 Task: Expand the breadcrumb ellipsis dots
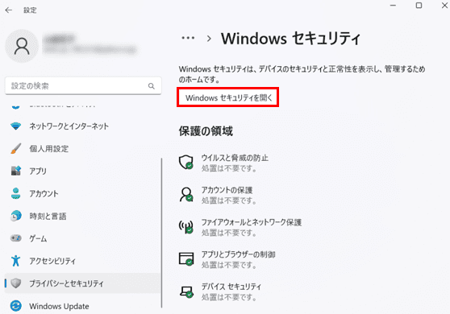coord(188,38)
